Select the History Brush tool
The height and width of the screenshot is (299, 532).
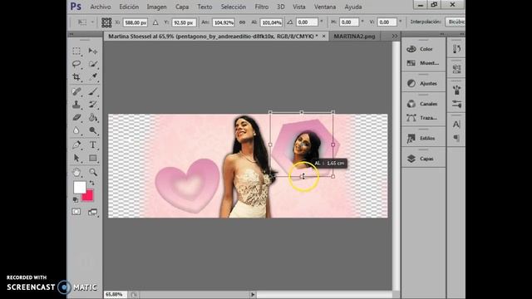point(92,105)
